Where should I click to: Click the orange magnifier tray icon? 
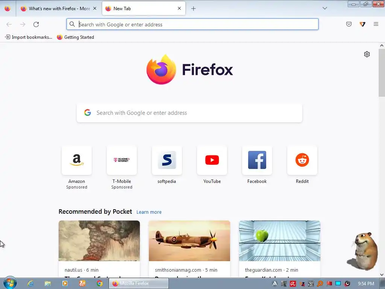click(320, 284)
